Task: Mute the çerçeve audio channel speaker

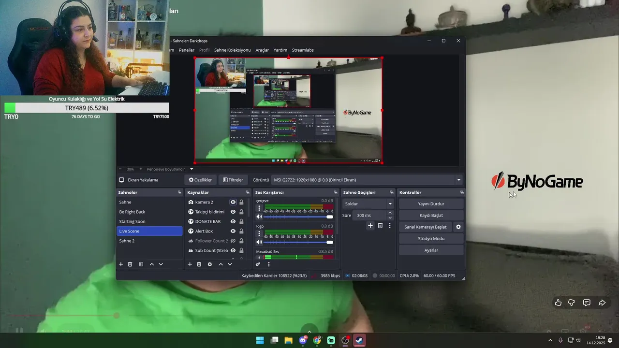Action: click(x=259, y=217)
